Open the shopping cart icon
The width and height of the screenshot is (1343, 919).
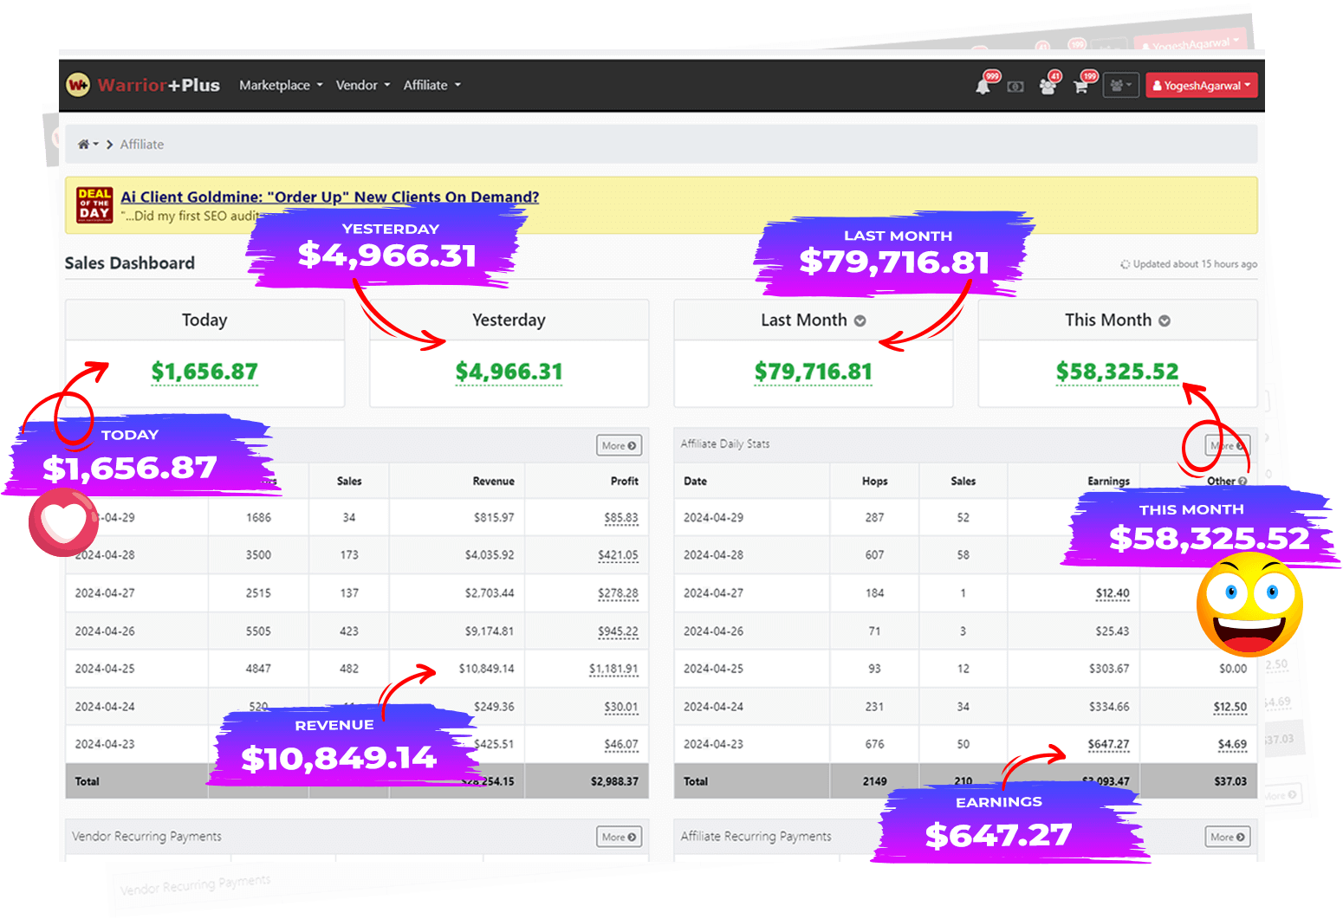pos(1080,87)
